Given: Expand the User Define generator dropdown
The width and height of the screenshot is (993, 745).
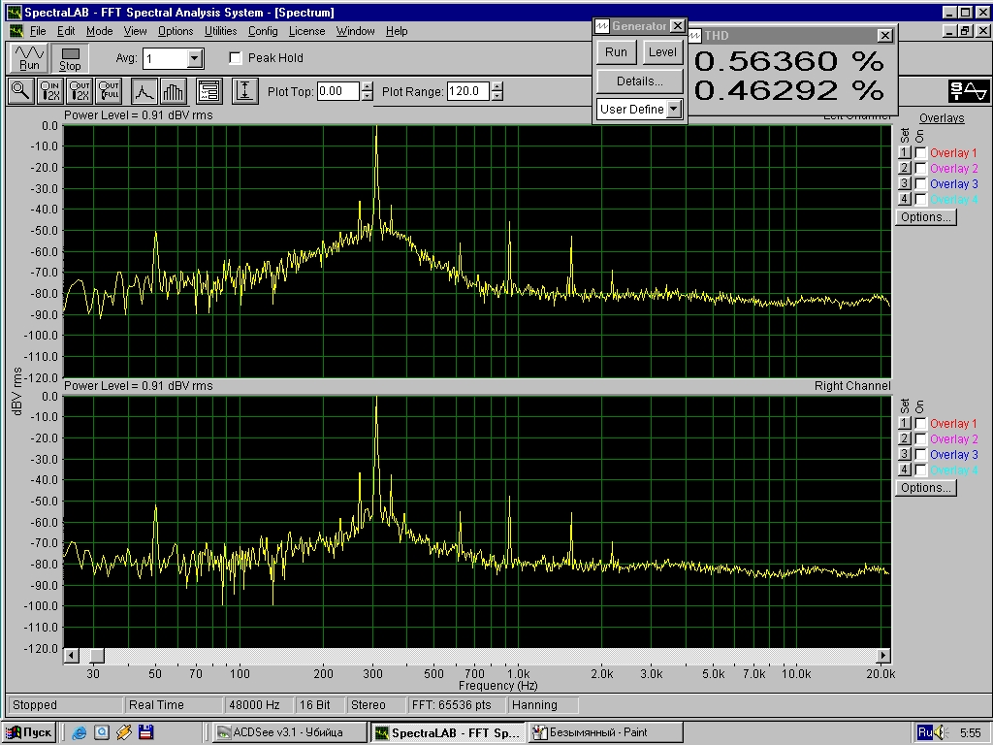Looking at the screenshot, I should pyautogui.click(x=674, y=110).
